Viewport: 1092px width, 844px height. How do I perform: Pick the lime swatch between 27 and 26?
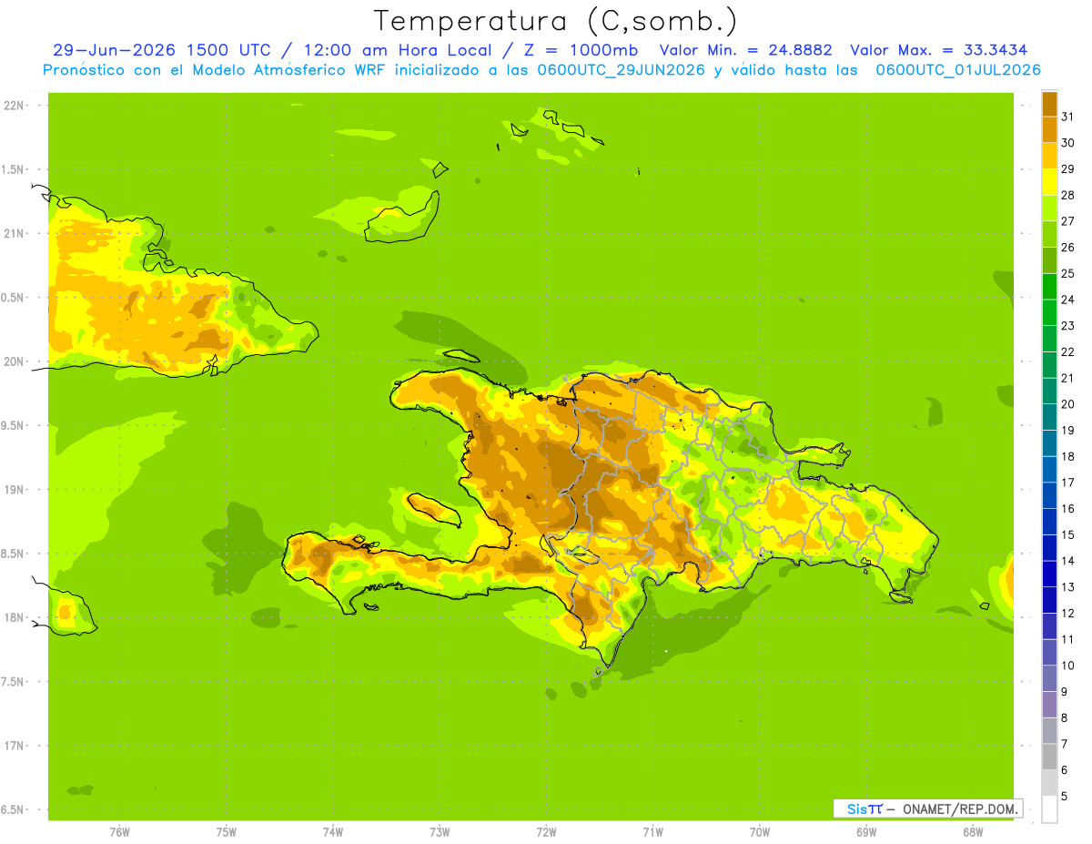pyautogui.click(x=1049, y=234)
